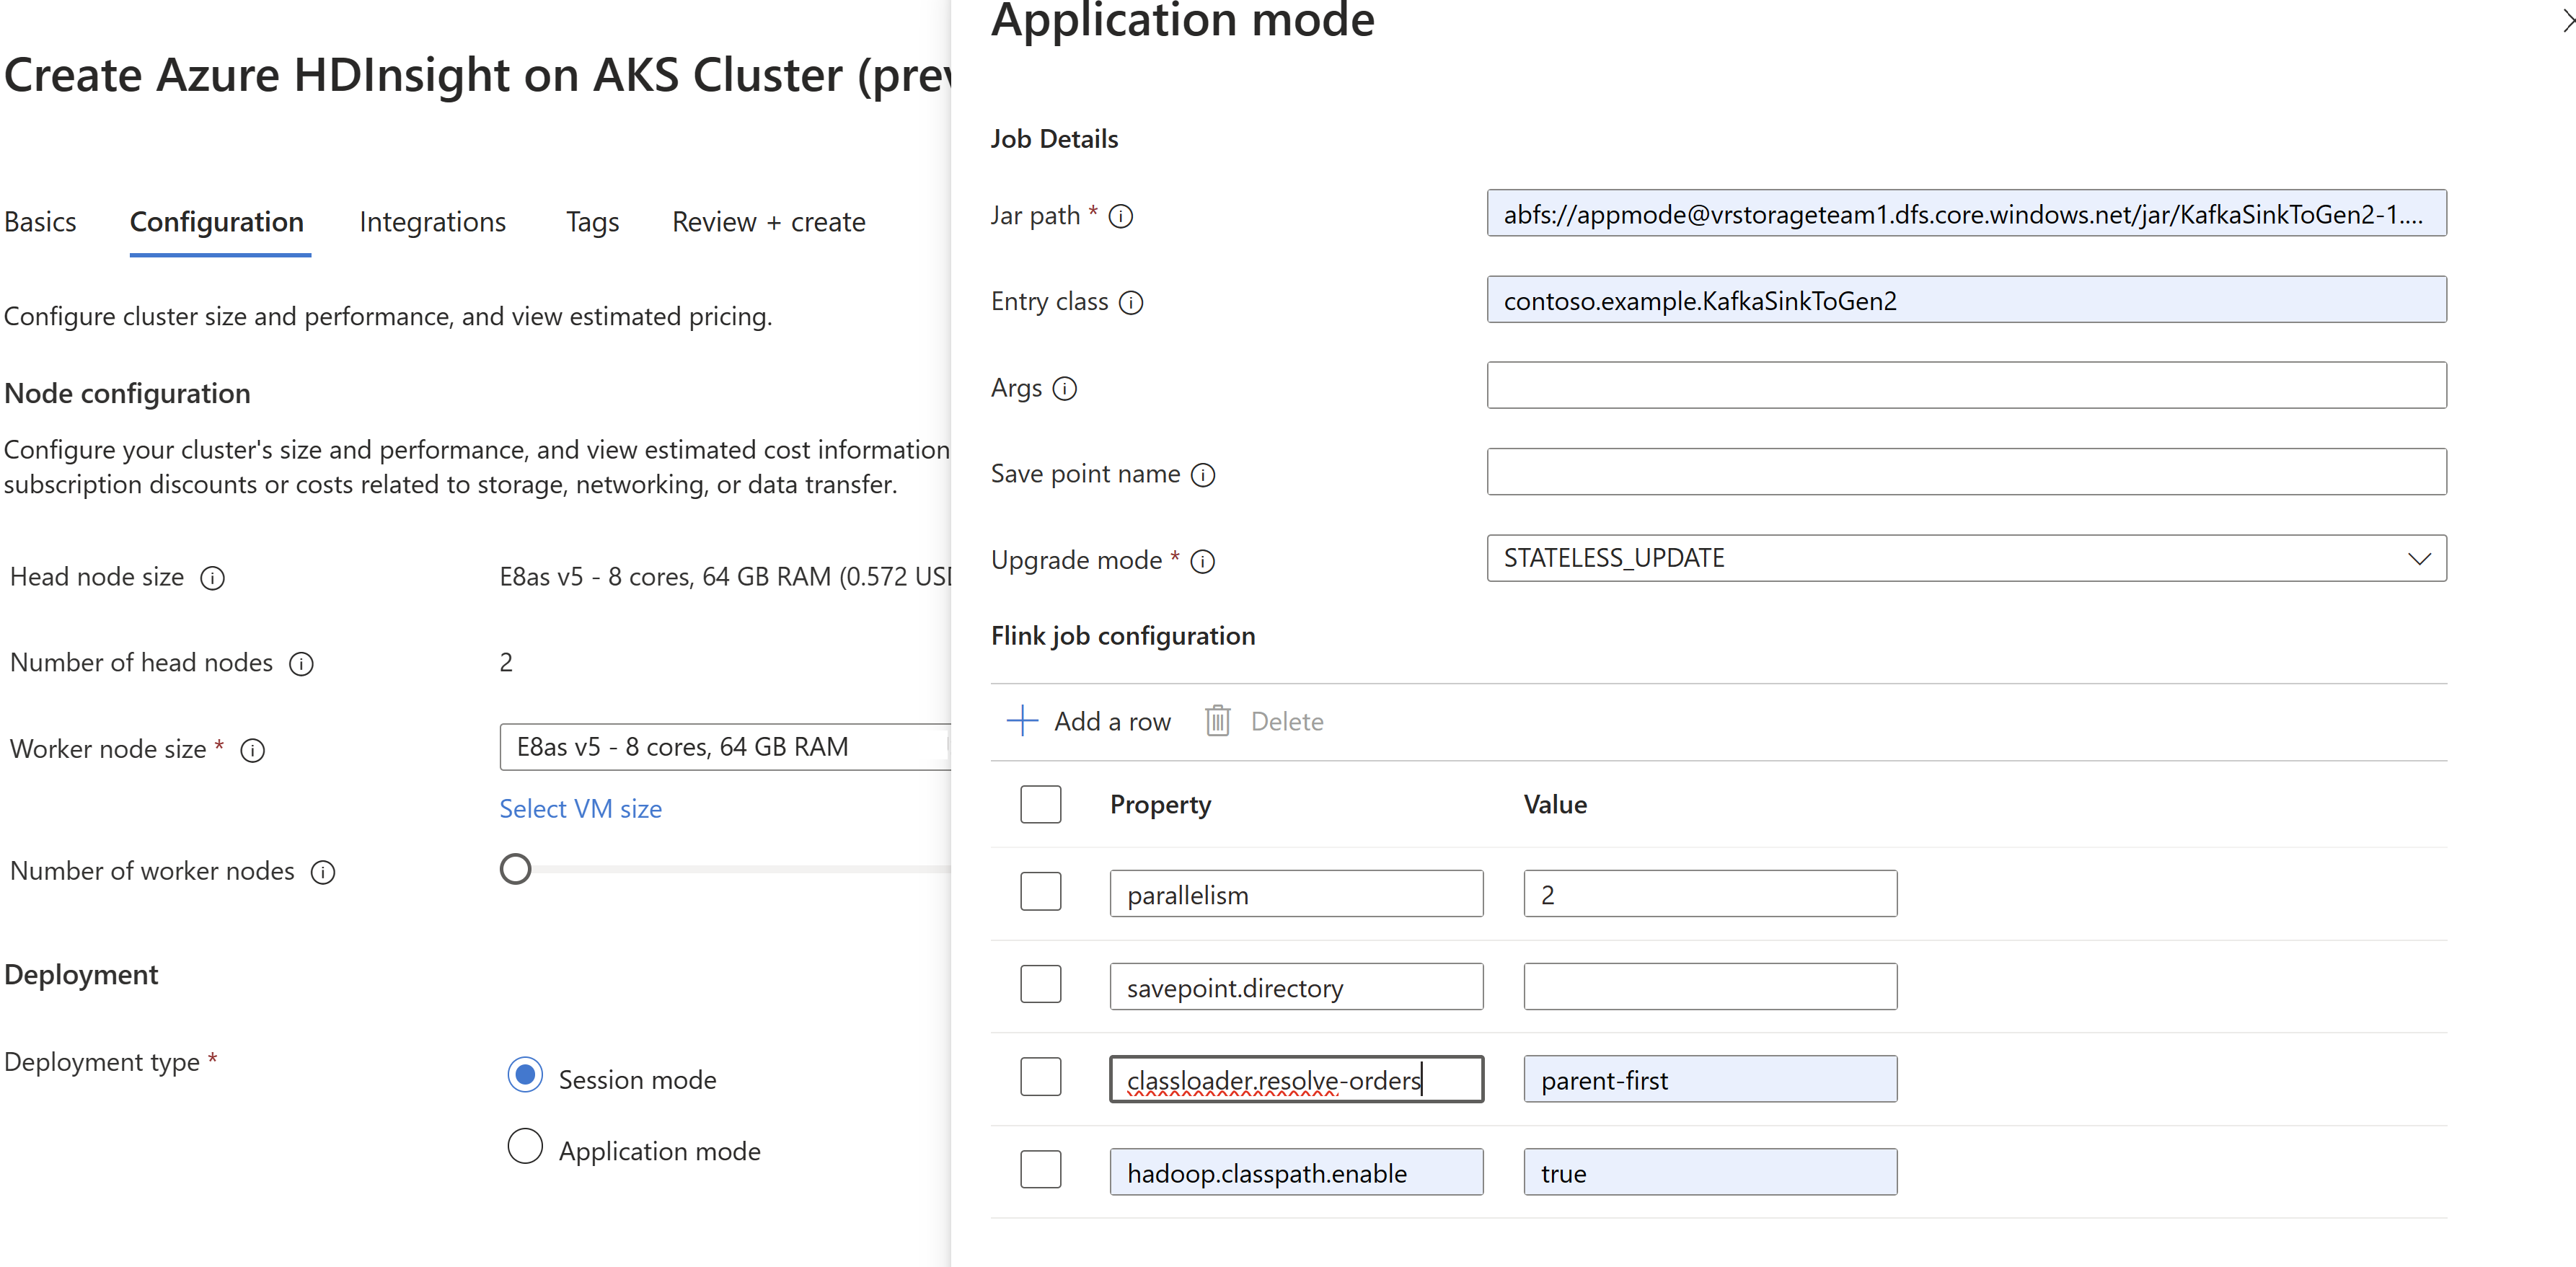Click the Save point name info icon
The image size is (2576, 1267).
pyautogui.click(x=1203, y=475)
